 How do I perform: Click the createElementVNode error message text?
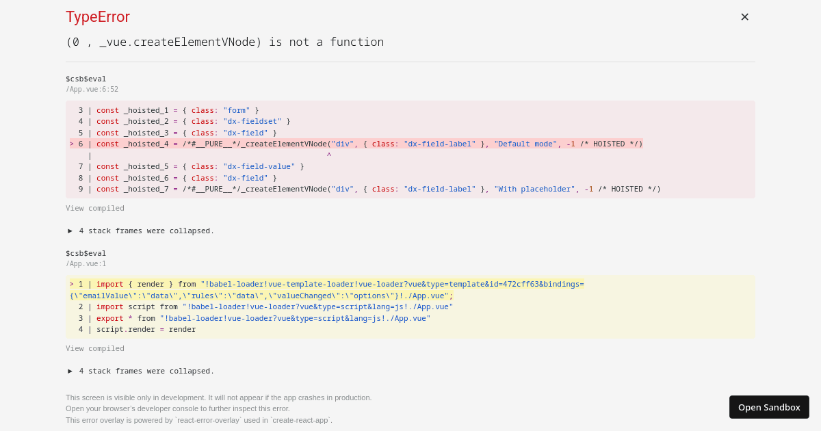coord(224,42)
